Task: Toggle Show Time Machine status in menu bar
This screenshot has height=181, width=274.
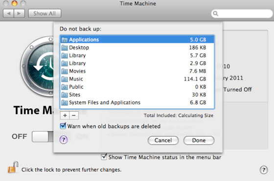Action: [x=104, y=157]
